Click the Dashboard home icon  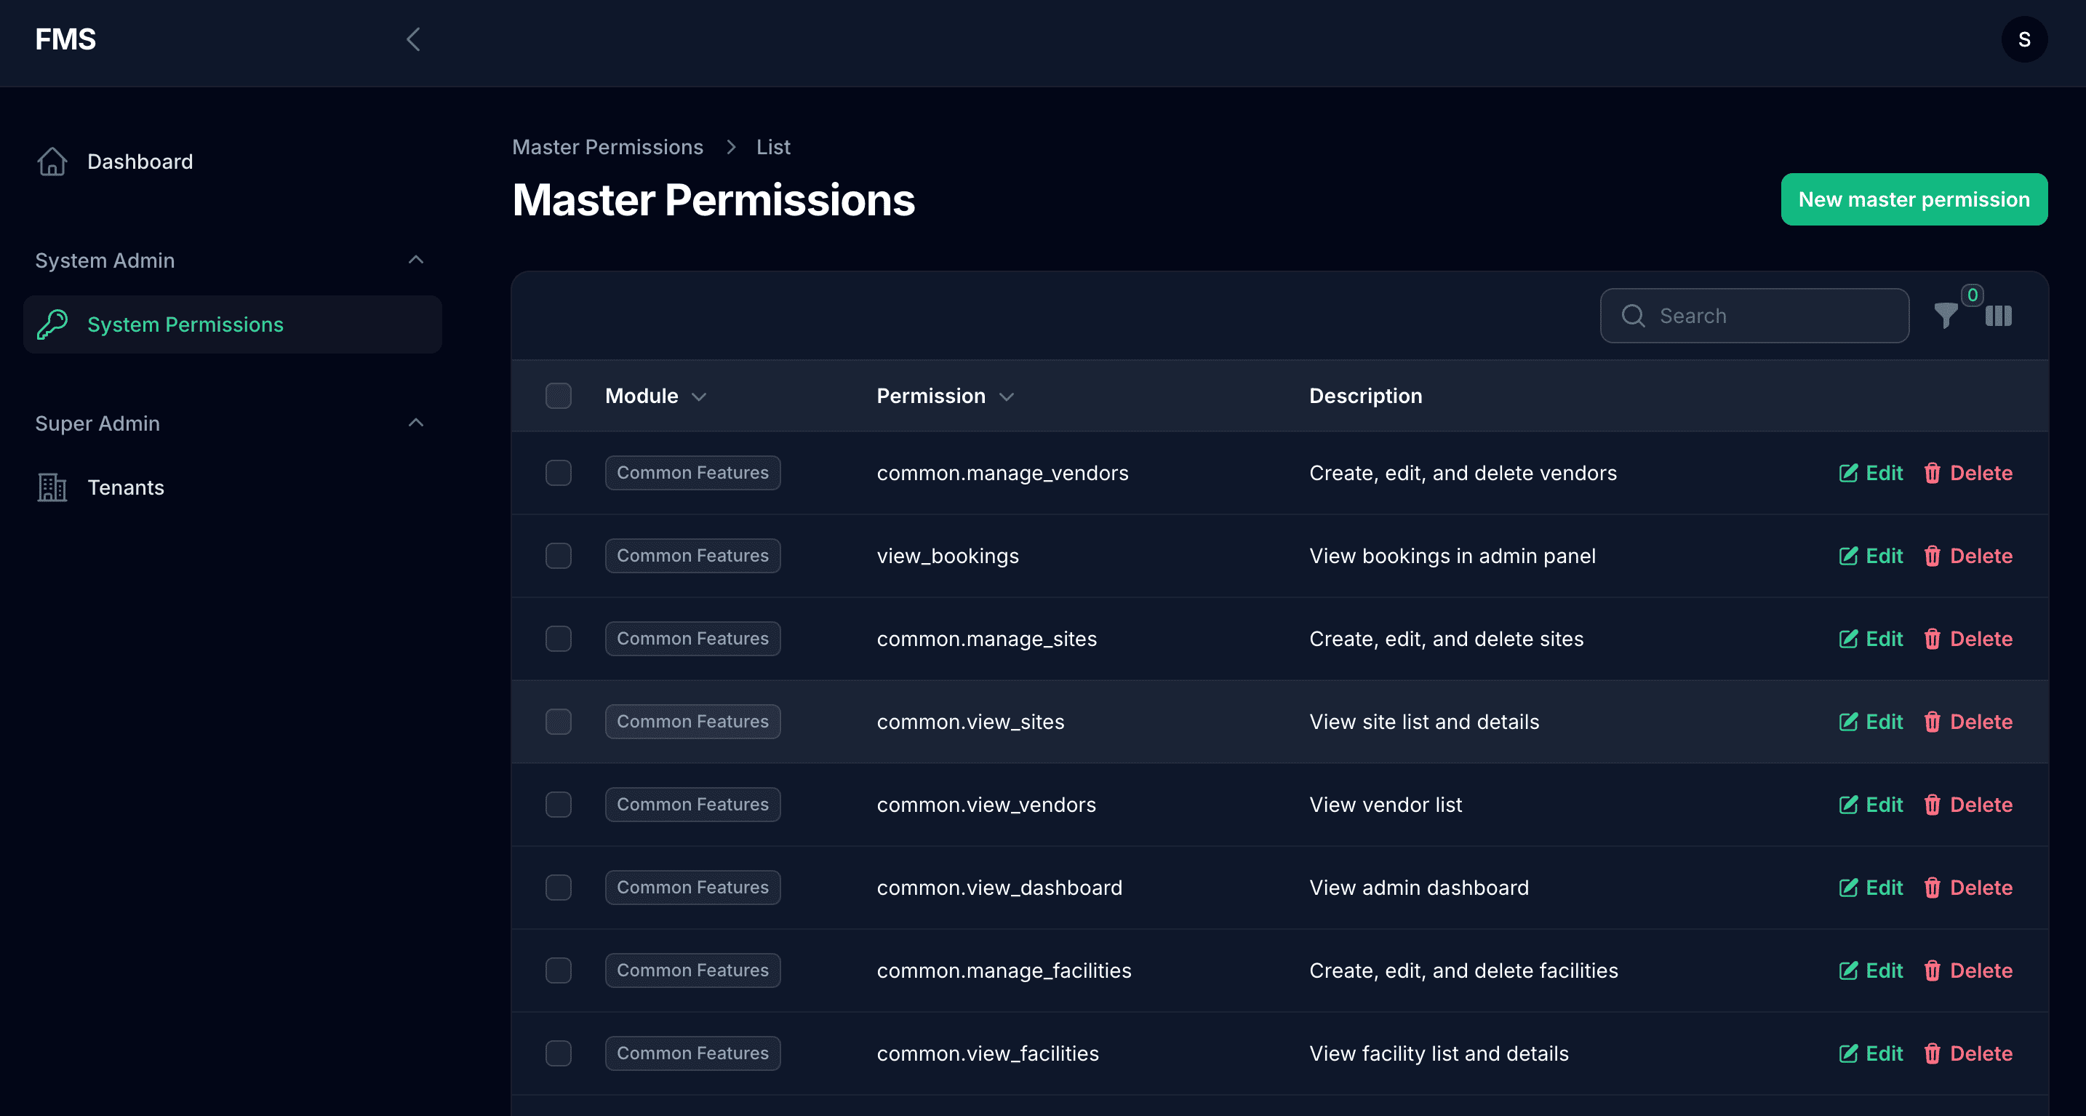(52, 162)
